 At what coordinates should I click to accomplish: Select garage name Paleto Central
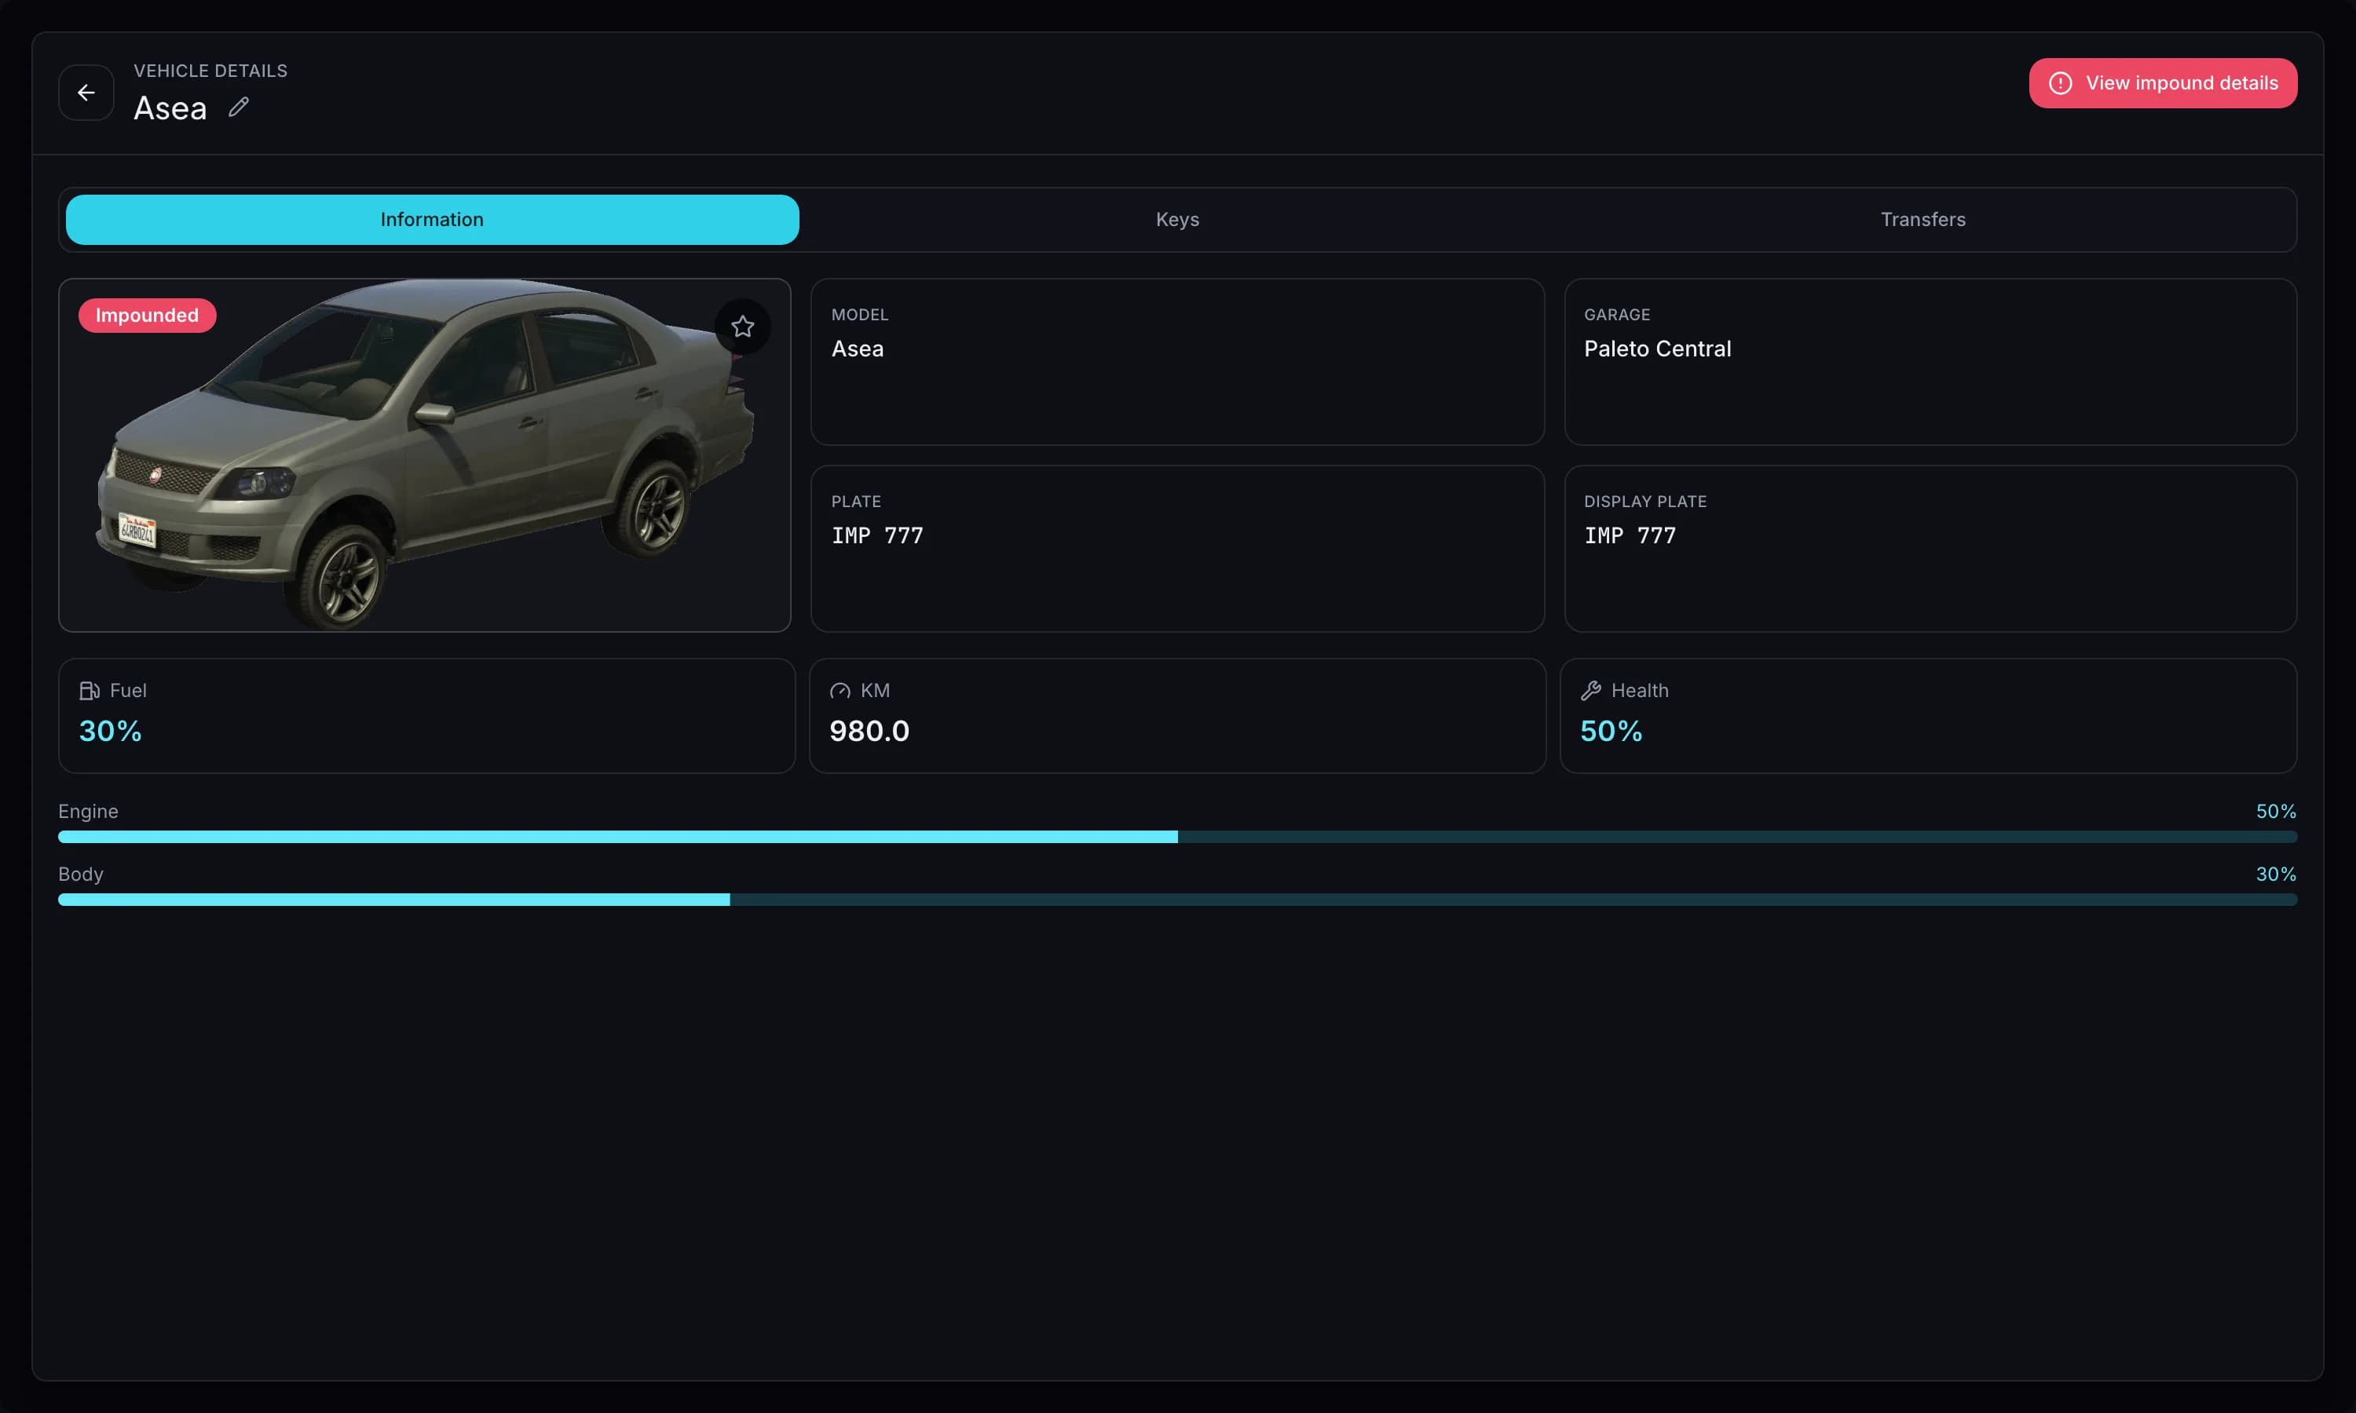[x=1657, y=349]
